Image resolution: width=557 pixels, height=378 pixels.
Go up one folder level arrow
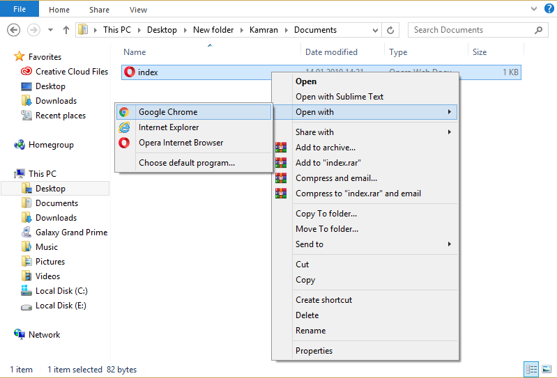(66, 30)
